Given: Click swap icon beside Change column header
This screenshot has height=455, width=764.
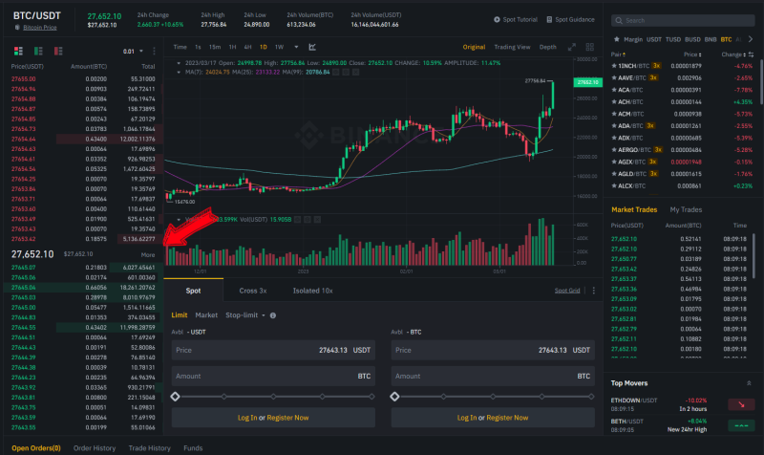Looking at the screenshot, I should [751, 54].
